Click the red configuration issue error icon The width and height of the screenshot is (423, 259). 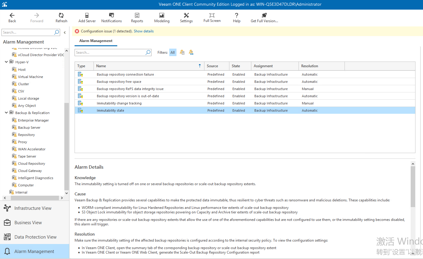click(77, 31)
